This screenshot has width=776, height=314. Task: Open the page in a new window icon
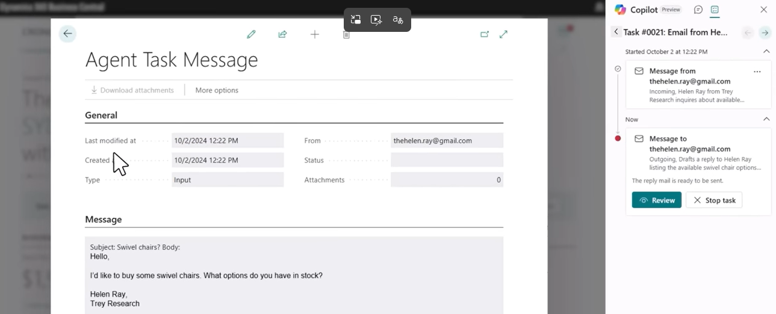point(485,34)
